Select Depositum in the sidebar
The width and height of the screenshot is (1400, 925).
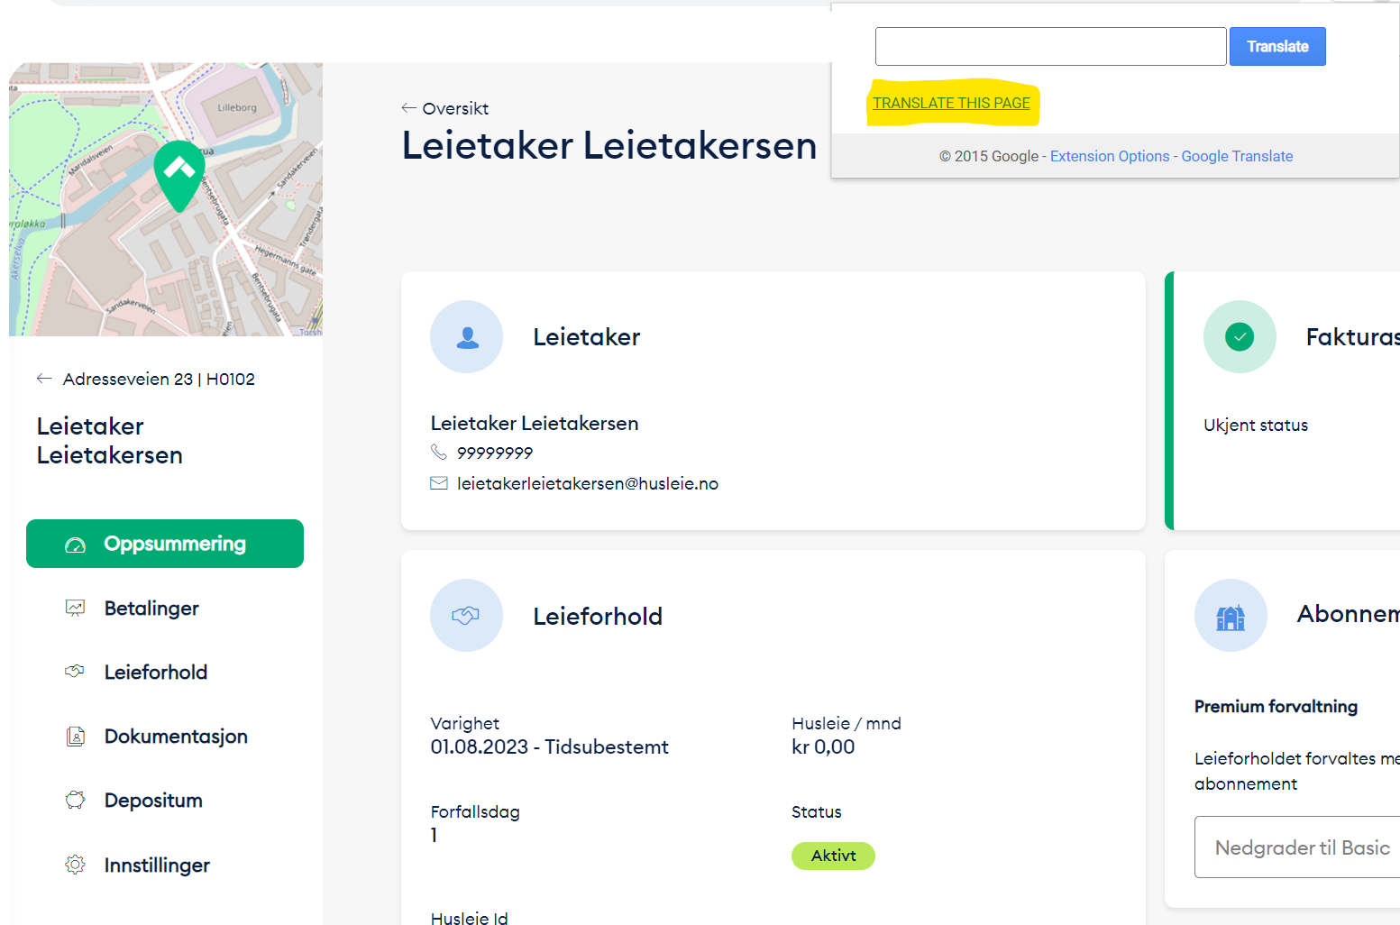[153, 801]
